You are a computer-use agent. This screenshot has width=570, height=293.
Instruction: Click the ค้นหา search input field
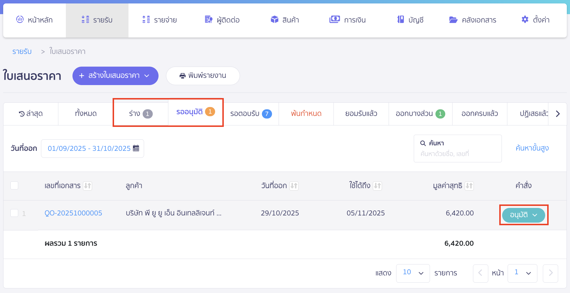457,153
